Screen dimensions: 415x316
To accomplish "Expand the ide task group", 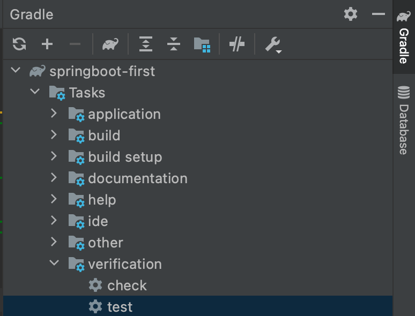I will (54, 220).
